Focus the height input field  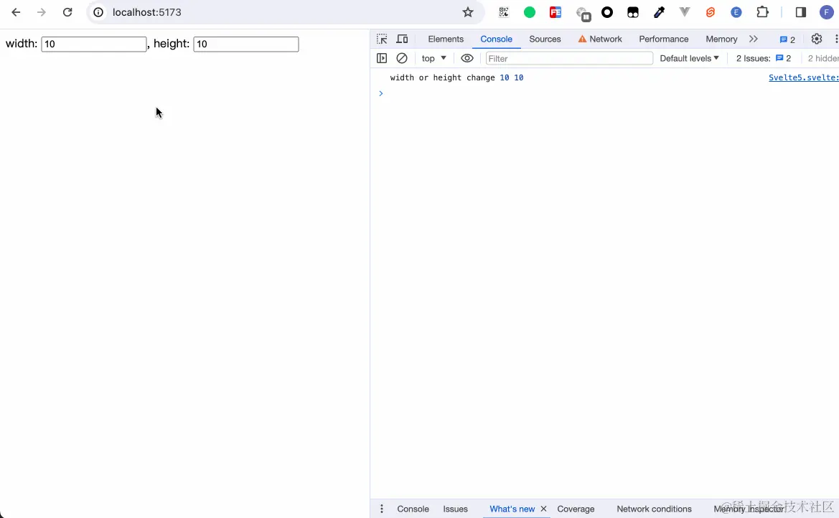point(245,44)
